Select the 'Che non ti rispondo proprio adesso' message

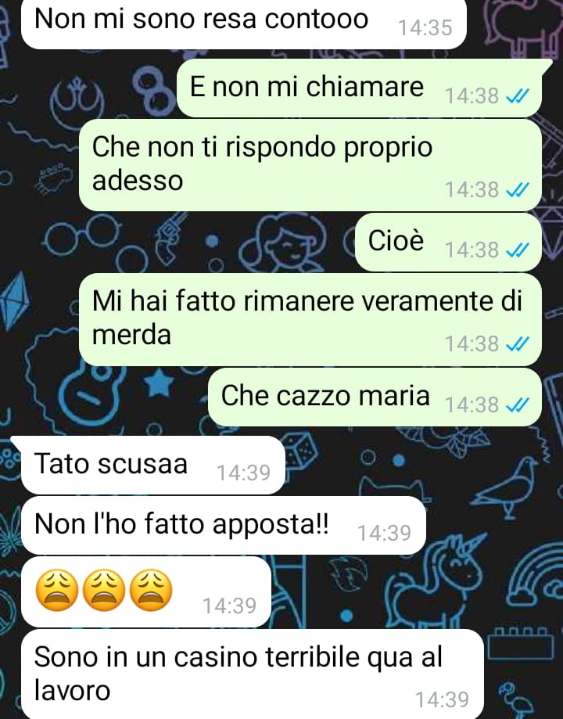point(310,165)
